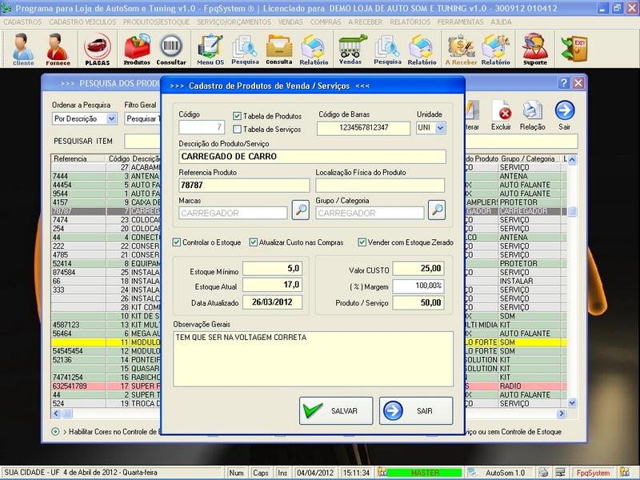The height and width of the screenshot is (480, 640).
Task: Disable Vender com Estoque Zerado option
Action: pyautogui.click(x=362, y=242)
